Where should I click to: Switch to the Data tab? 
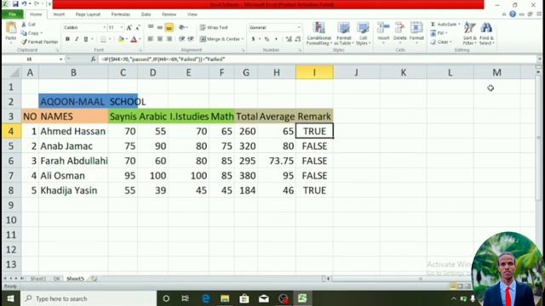(146, 14)
